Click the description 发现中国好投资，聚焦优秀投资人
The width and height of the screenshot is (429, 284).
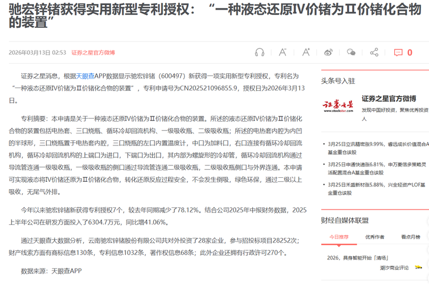coord(394,114)
